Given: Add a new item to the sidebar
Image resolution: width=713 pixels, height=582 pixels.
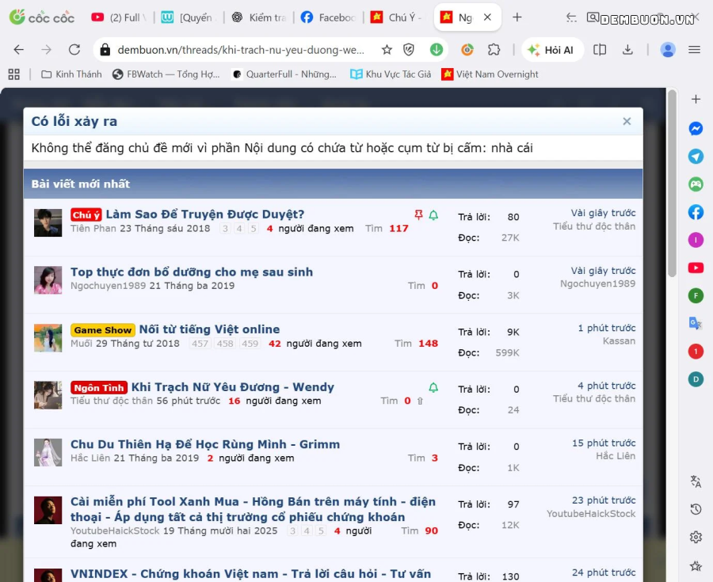Looking at the screenshot, I should click(696, 99).
